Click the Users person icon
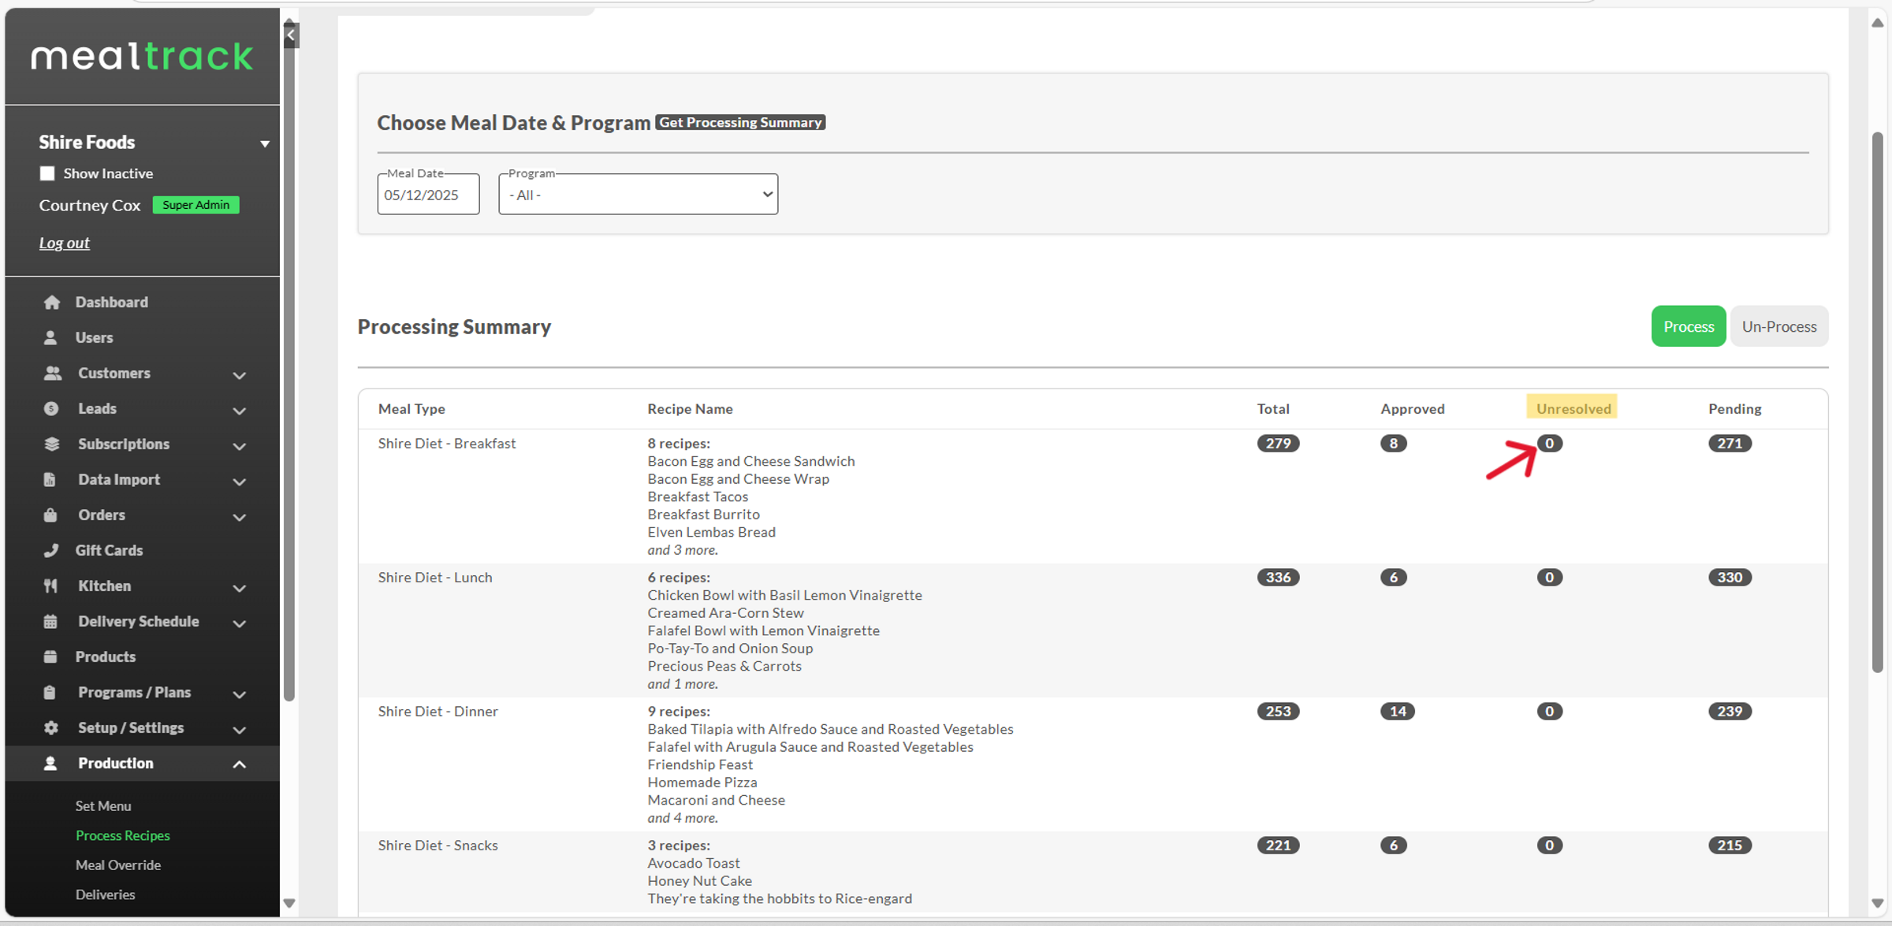Screen dimensions: 1892x926 [x=50, y=337]
